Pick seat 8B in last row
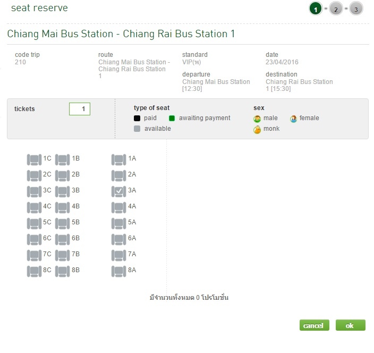Image resolution: width=374 pixels, height=353 pixels. [63, 271]
